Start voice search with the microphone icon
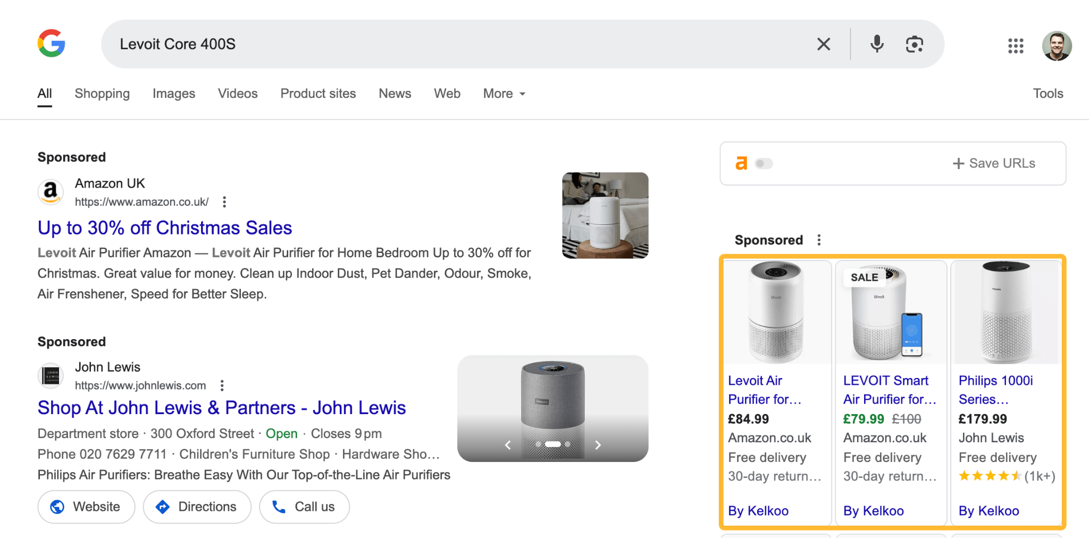 click(x=877, y=44)
